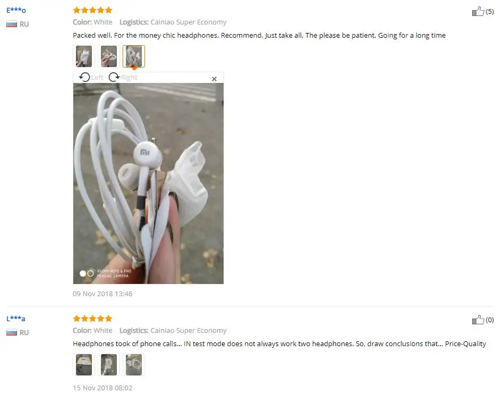Open reviewer profile E***o
504x394 pixels.
[16, 10]
